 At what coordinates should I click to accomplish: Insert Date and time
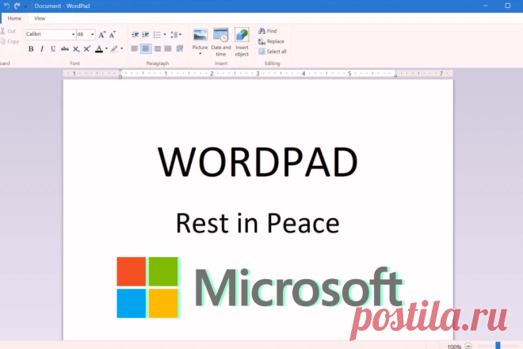tap(221, 42)
